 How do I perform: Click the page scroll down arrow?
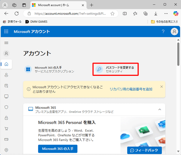(x=178, y=151)
